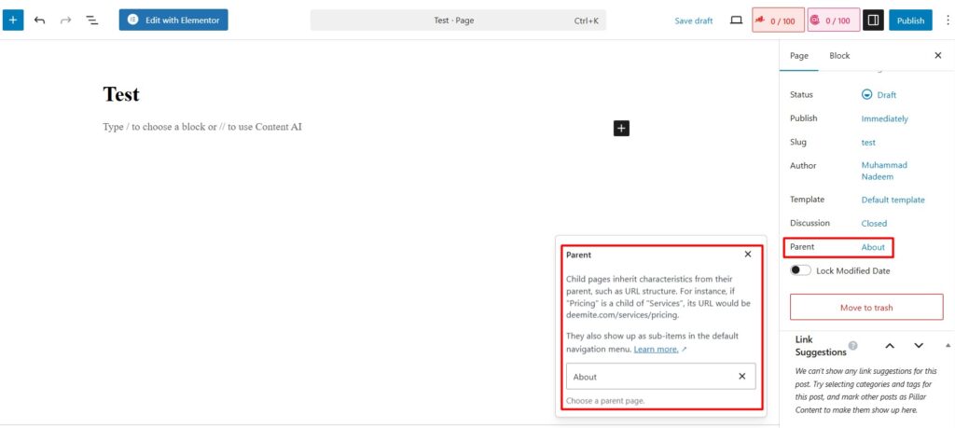Move Link Suggestions panel up
This screenshot has width=955, height=428.
coord(889,346)
